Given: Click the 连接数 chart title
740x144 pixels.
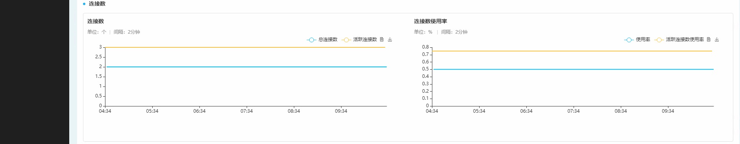Looking at the screenshot, I should 96,21.
